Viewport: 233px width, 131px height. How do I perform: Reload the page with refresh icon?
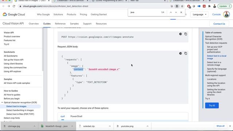(x=14, y=6)
